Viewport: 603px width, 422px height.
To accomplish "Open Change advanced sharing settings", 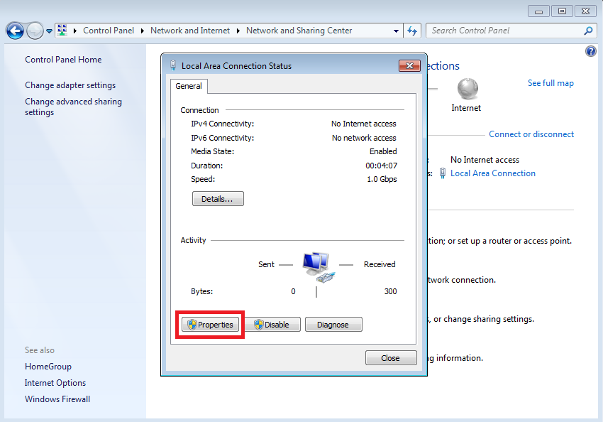I will (x=74, y=107).
